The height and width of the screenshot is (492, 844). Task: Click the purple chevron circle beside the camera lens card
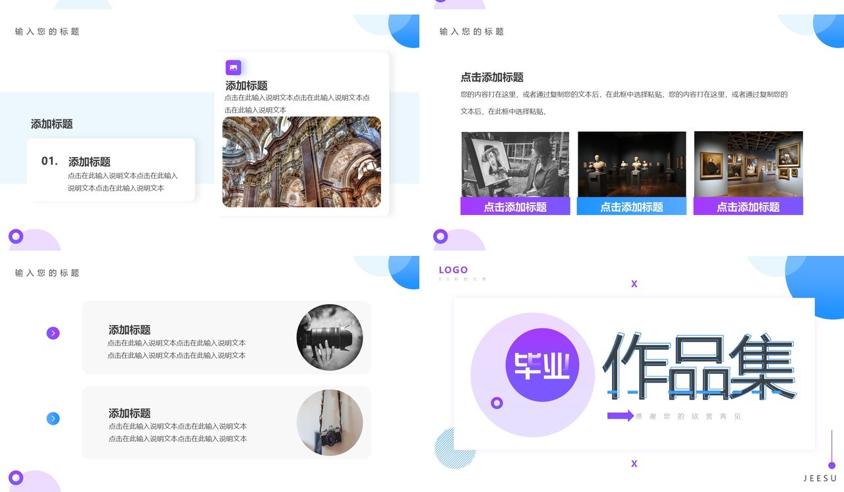tap(53, 333)
